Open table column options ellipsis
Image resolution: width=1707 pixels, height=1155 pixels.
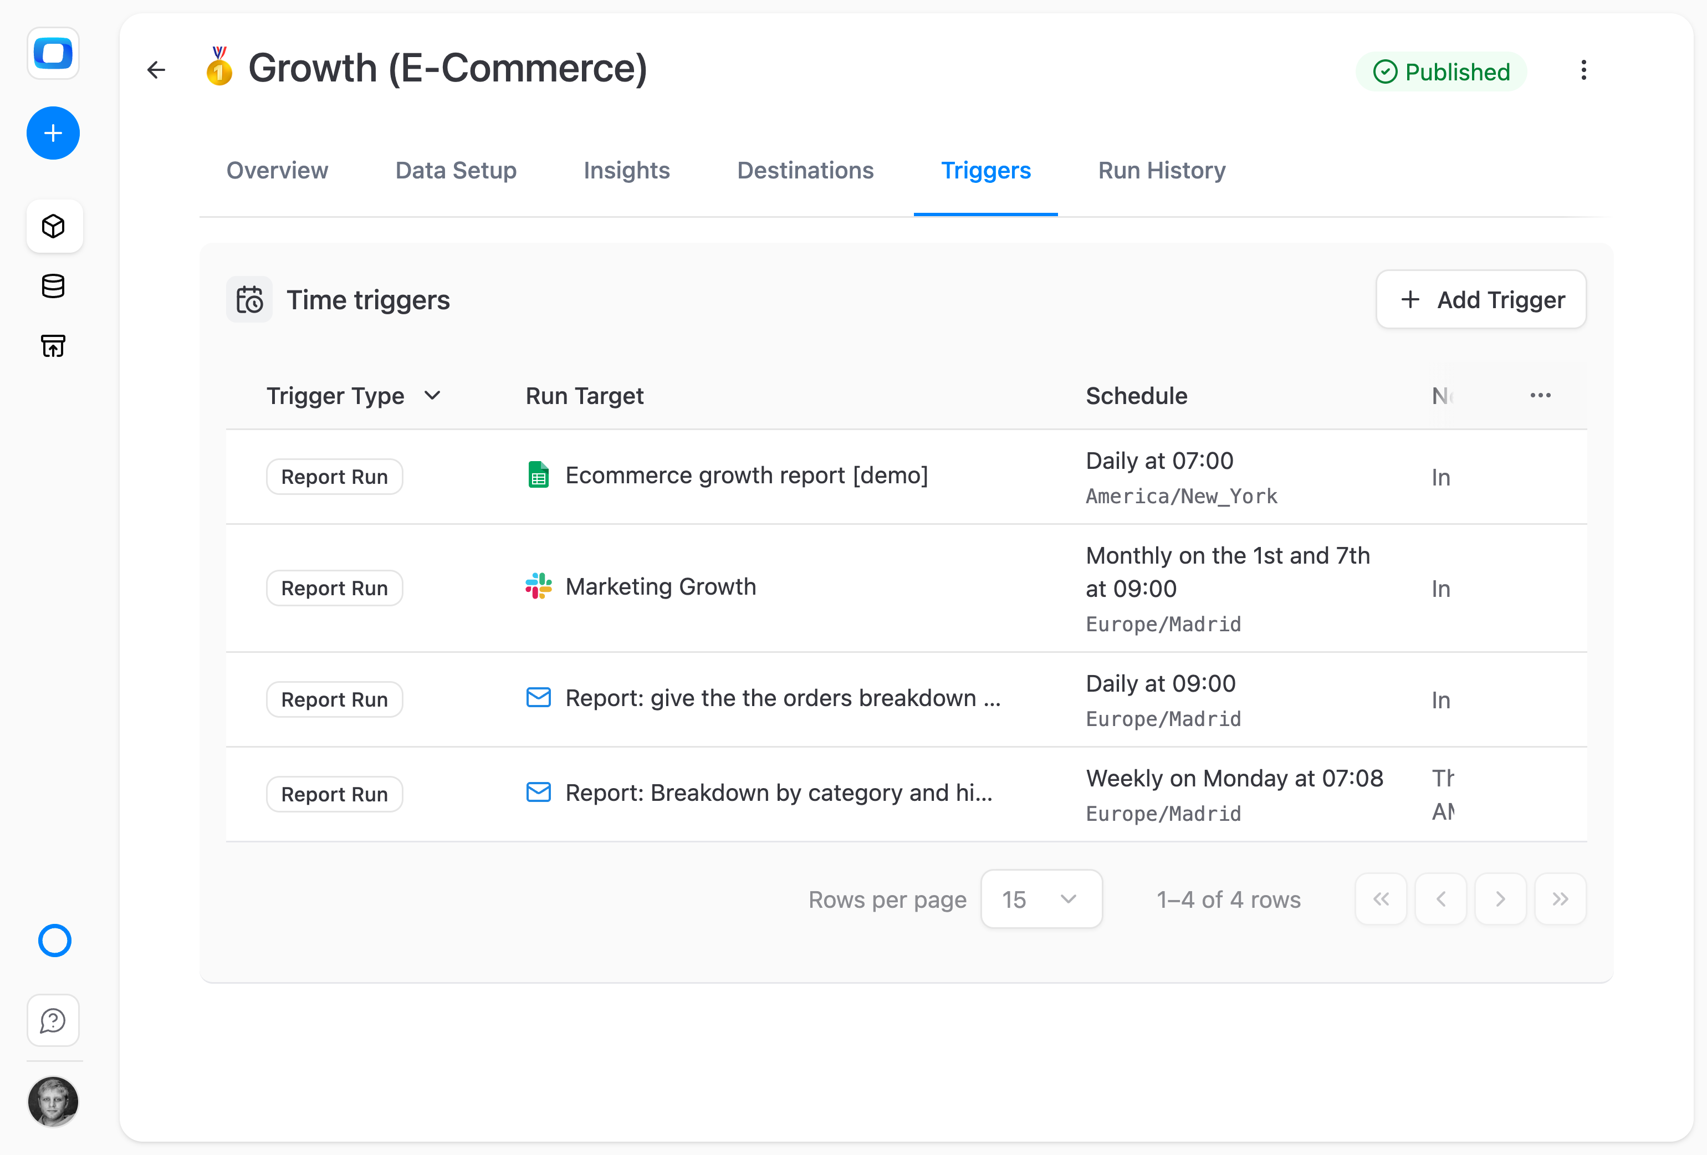(x=1540, y=395)
